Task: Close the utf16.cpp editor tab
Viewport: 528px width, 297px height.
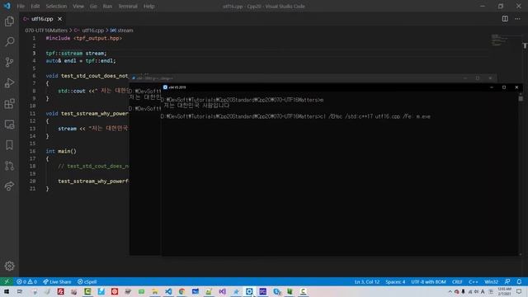Action: (x=59, y=19)
